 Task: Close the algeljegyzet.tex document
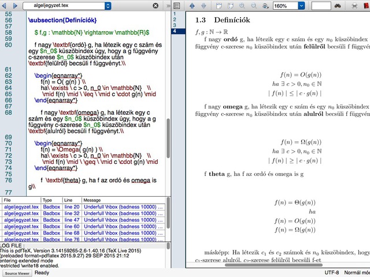coord(156,6)
